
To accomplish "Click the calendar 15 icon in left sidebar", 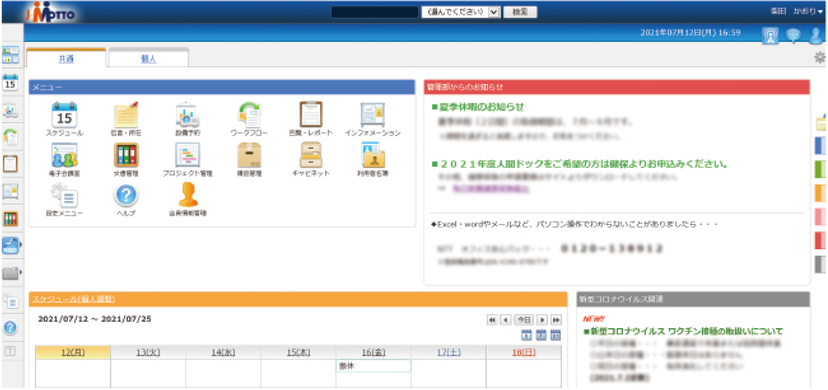I will point(11,83).
